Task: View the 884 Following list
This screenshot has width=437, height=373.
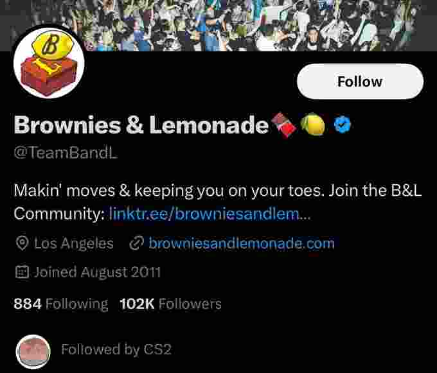Action: 61,304
